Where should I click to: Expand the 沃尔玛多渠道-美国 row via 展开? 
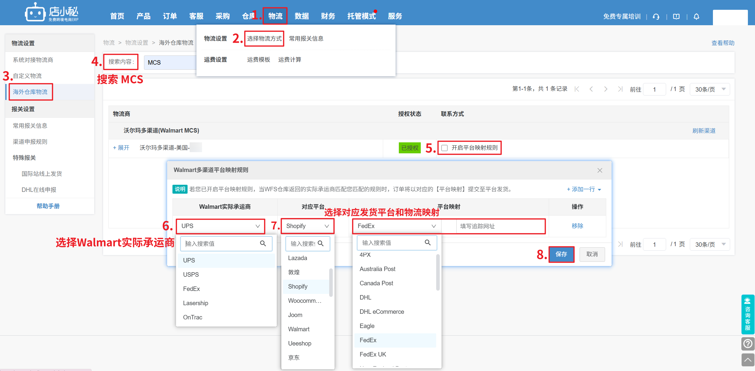click(121, 148)
